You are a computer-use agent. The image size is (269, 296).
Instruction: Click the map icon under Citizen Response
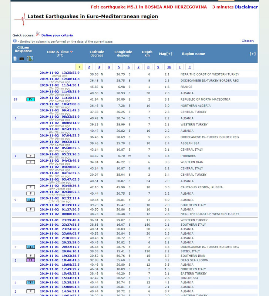coord(30,58)
